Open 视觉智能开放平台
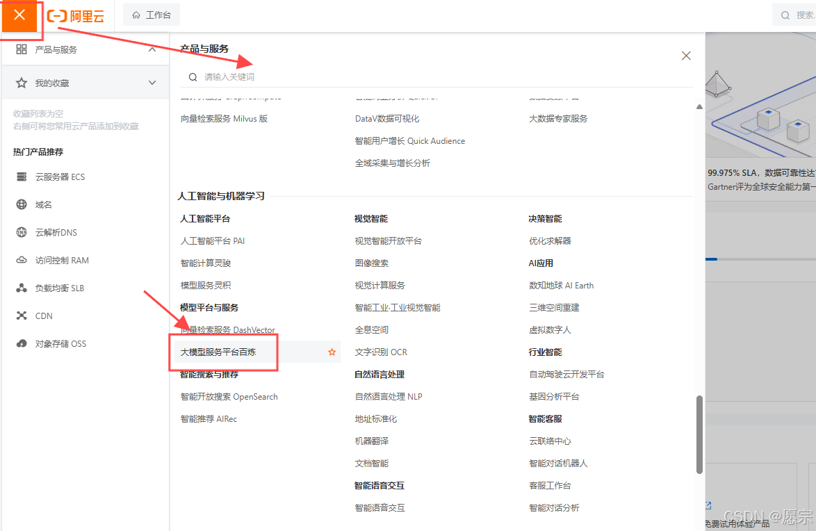Screen dimensions: 816x531 click(x=389, y=241)
